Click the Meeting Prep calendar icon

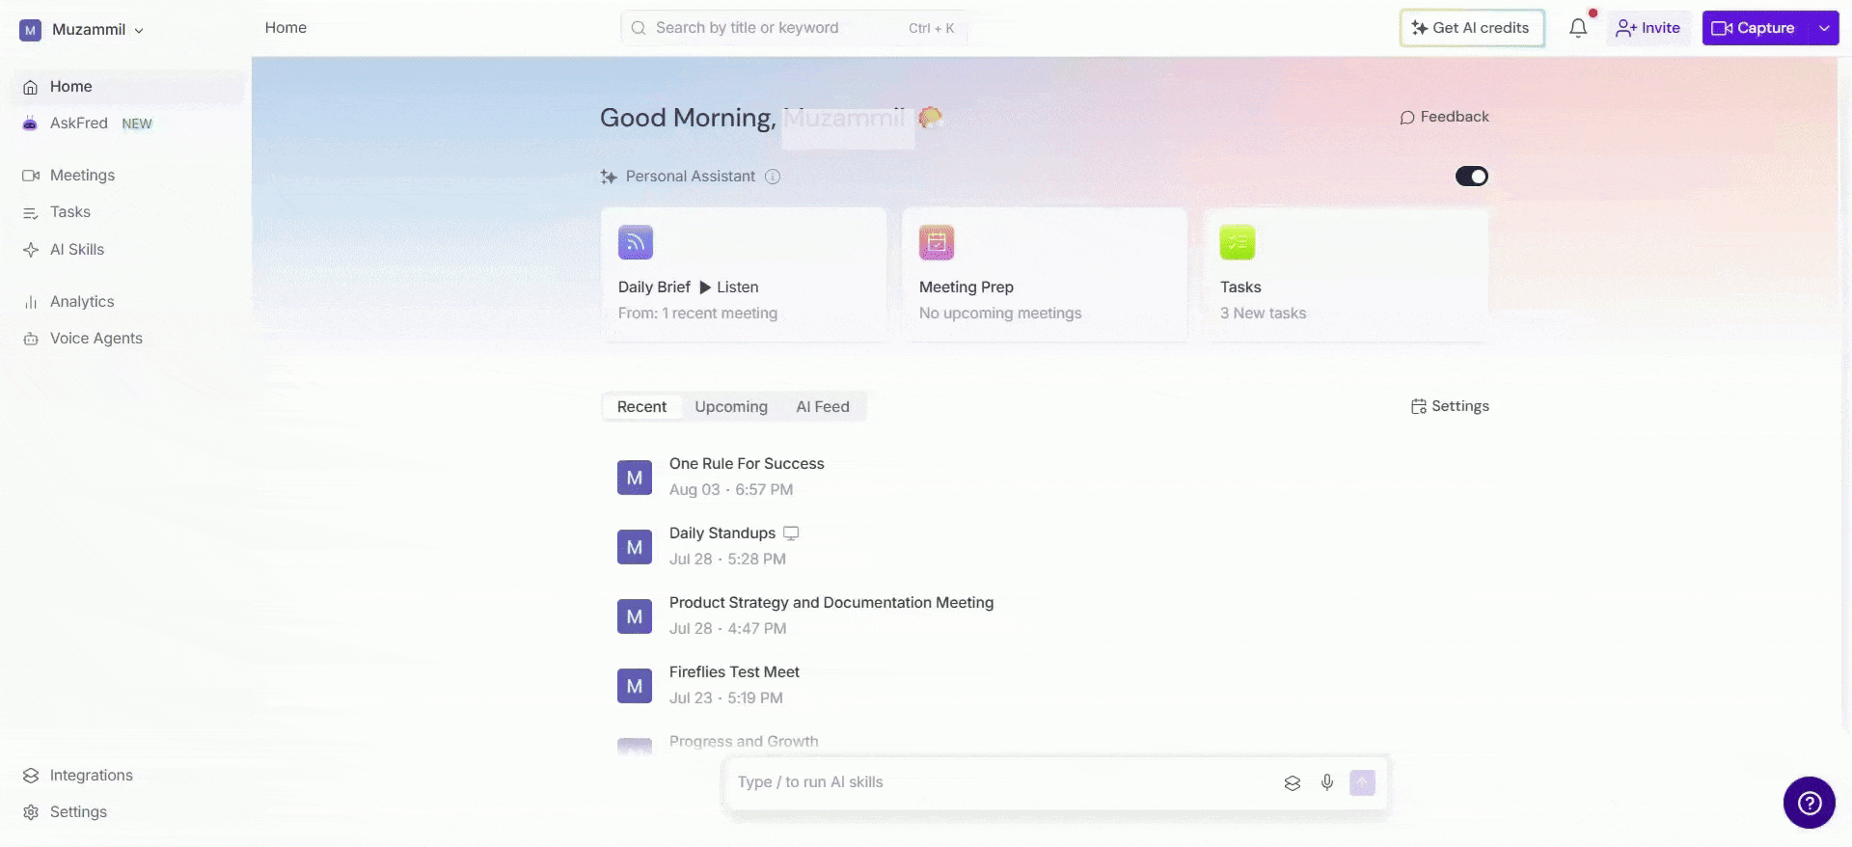click(937, 242)
